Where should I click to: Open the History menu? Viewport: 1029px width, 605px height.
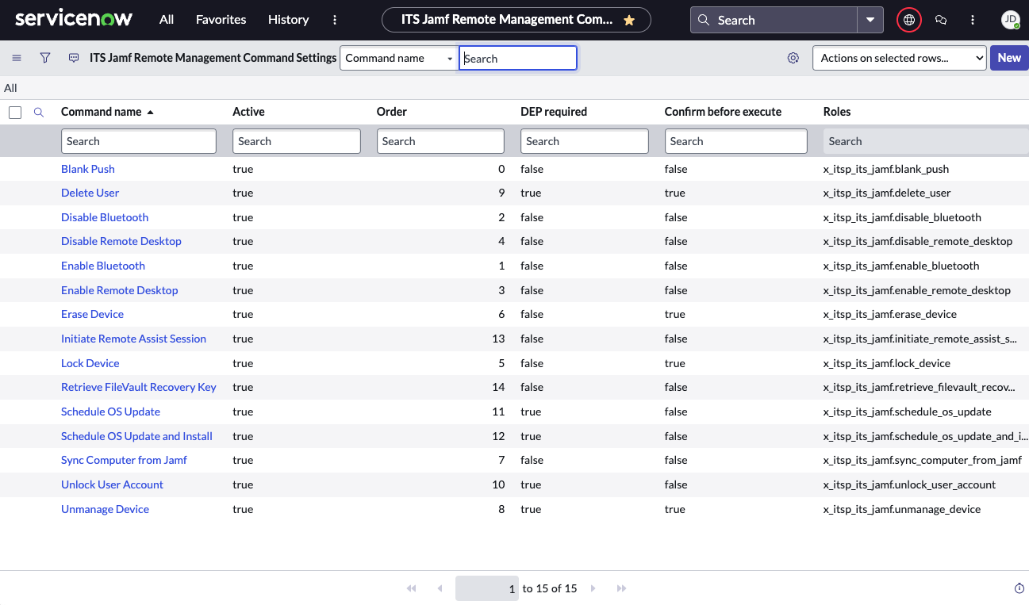tap(289, 20)
